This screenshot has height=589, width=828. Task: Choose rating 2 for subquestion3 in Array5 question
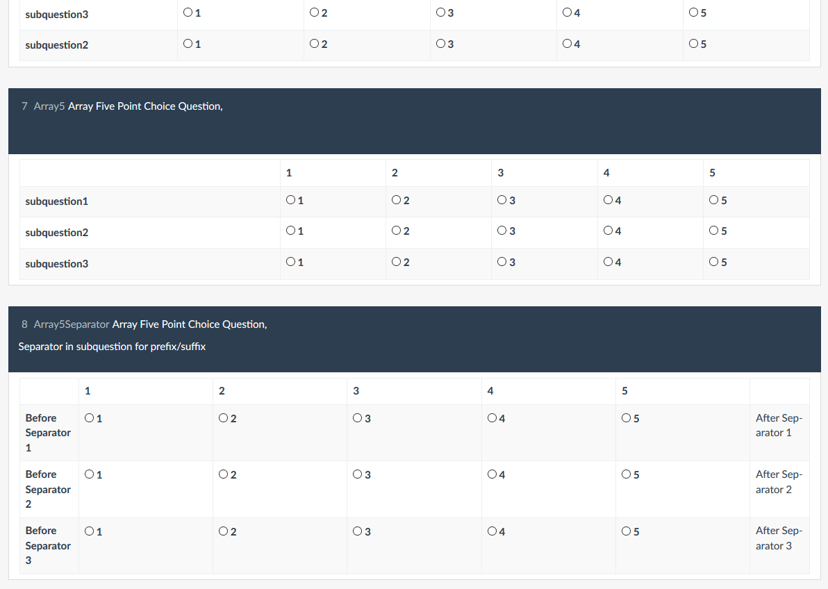397,263
